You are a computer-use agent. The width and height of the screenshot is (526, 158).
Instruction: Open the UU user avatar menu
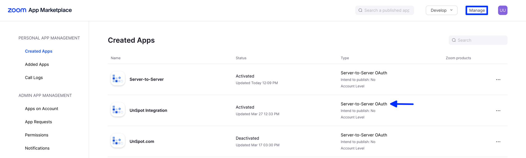(x=502, y=10)
